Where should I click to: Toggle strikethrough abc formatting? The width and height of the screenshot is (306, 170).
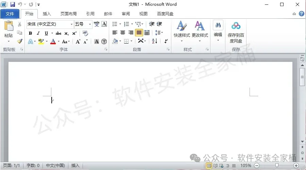click(58, 33)
